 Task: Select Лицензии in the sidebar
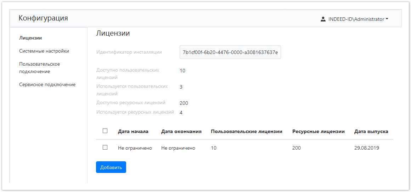[x=30, y=38]
